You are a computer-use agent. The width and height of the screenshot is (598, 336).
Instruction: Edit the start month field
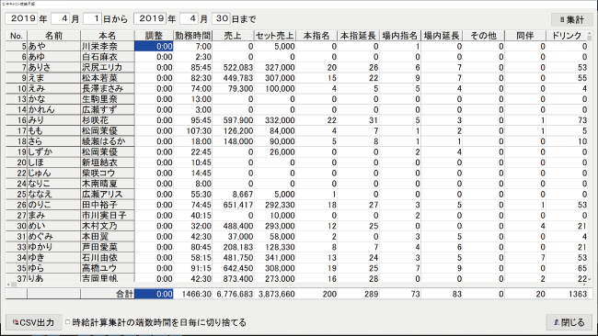(60, 18)
